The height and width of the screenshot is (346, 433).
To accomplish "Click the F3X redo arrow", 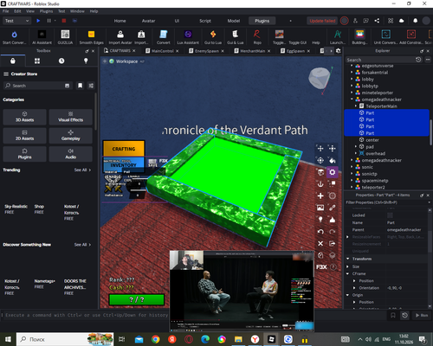I will point(333,232).
